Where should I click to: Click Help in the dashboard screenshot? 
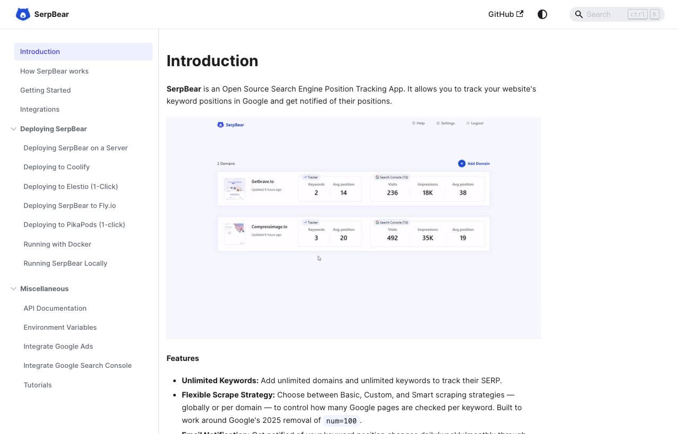tap(418, 123)
